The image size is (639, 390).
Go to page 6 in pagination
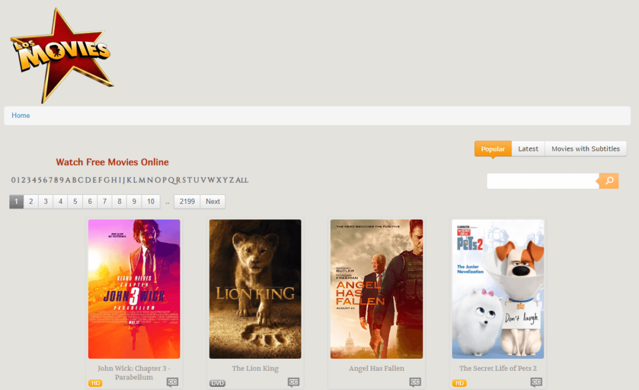tap(90, 201)
